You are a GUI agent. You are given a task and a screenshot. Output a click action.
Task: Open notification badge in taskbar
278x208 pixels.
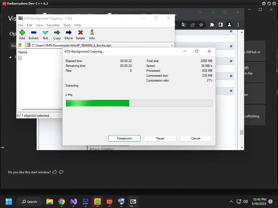270,201
